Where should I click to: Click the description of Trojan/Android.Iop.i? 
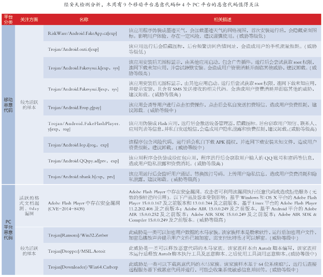[x=223, y=145]
